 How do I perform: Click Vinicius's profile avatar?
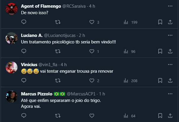click(12, 68)
